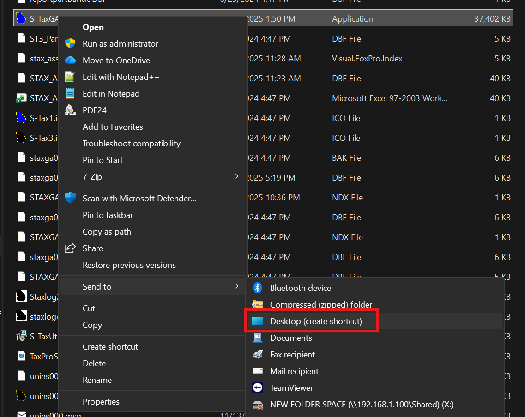
Task: Choose Copy as path
Action: pyautogui.click(x=107, y=232)
